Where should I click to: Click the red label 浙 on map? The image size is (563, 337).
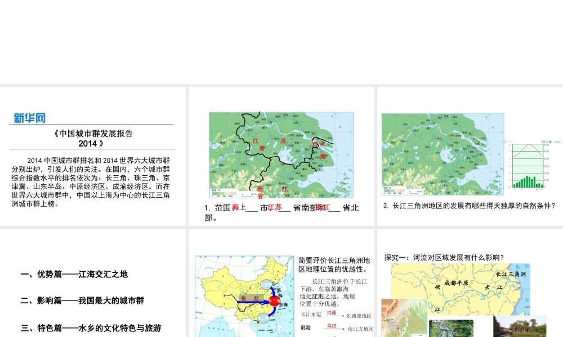tap(260, 189)
